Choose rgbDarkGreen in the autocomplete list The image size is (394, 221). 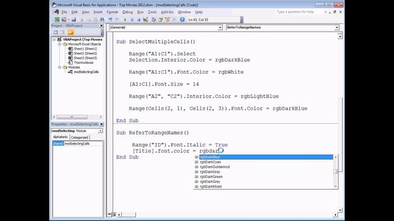point(263,177)
